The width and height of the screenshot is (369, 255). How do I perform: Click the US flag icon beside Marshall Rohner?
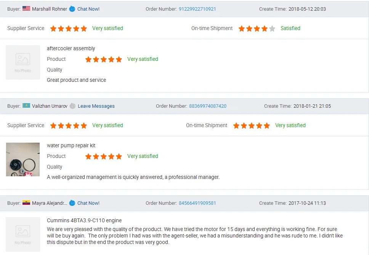[26, 9]
